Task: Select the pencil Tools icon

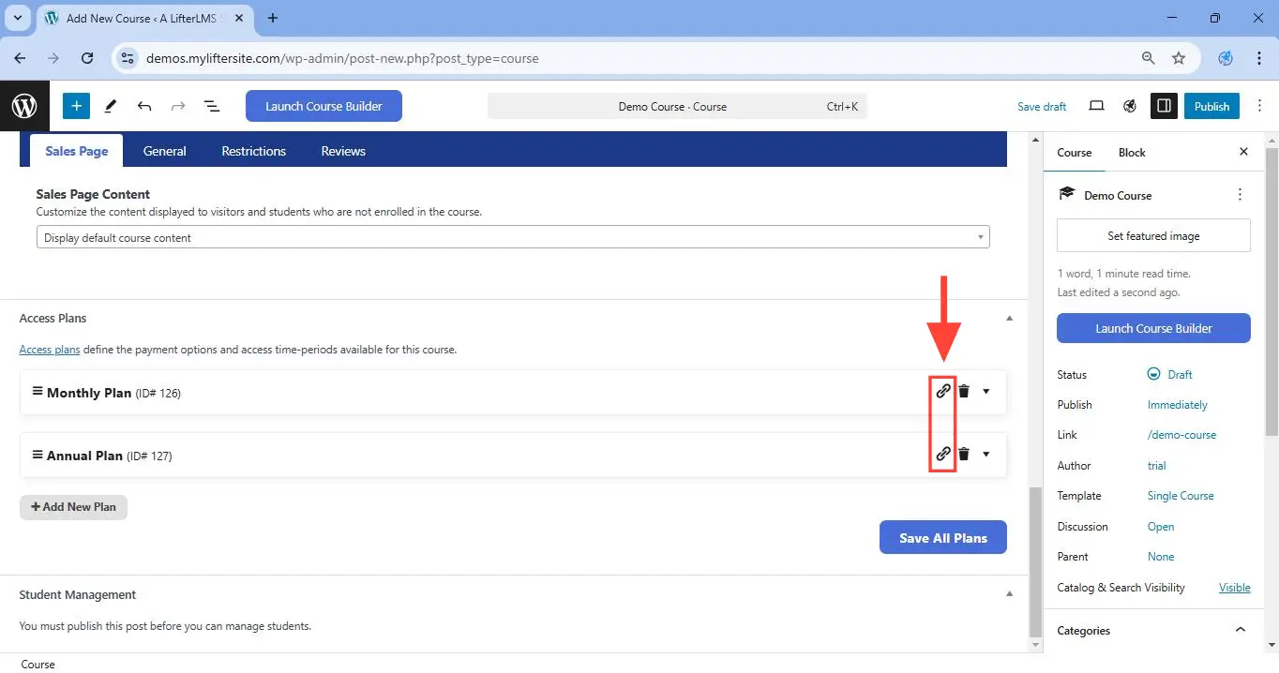Action: click(x=111, y=106)
